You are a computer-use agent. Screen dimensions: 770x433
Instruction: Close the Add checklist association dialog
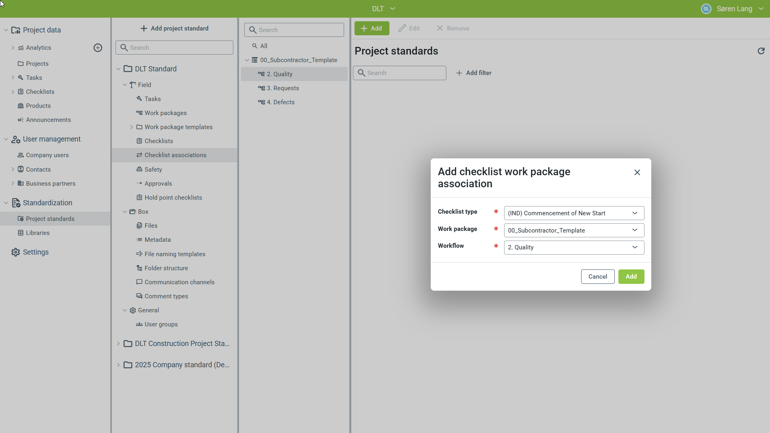(x=637, y=172)
